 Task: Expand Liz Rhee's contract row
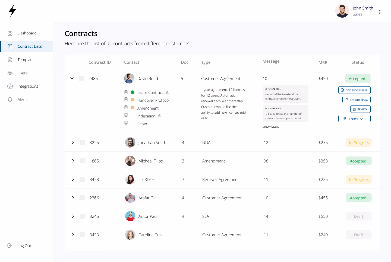pyautogui.click(x=73, y=179)
